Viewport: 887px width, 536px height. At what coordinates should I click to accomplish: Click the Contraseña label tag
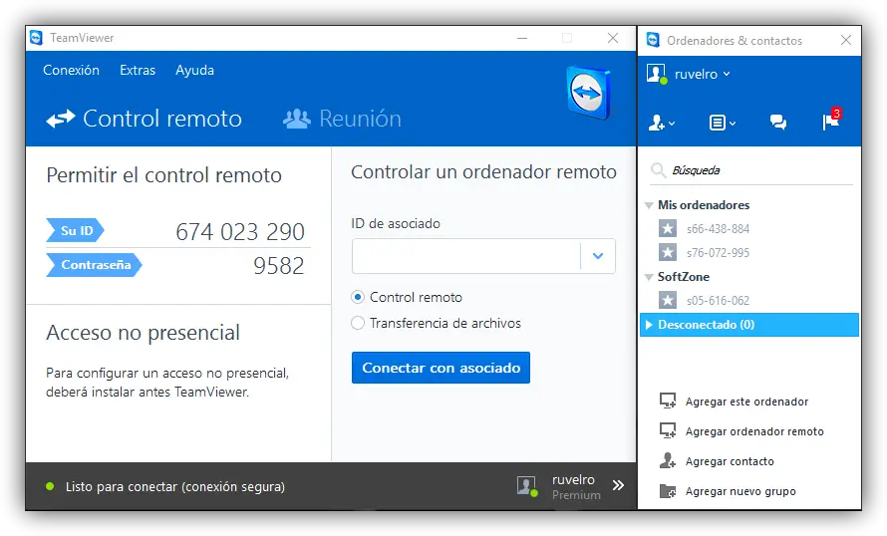click(x=94, y=265)
